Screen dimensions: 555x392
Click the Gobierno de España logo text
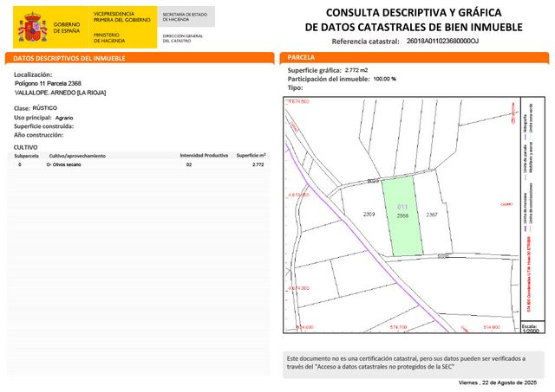point(65,28)
